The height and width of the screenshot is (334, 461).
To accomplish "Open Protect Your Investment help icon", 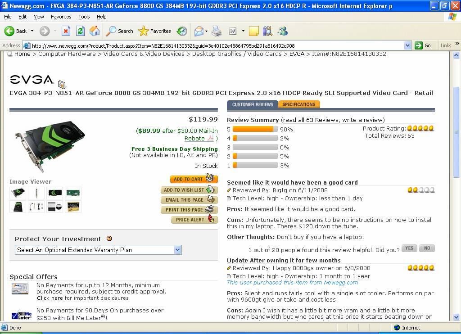I will 109,239.
